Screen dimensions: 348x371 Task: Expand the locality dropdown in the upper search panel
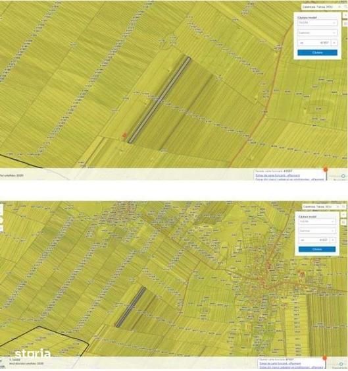(x=317, y=33)
